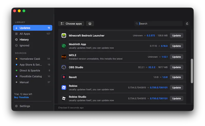Click the list icon in Choose apps button
Viewport: 205px width, 126px height.
[x=62, y=24]
